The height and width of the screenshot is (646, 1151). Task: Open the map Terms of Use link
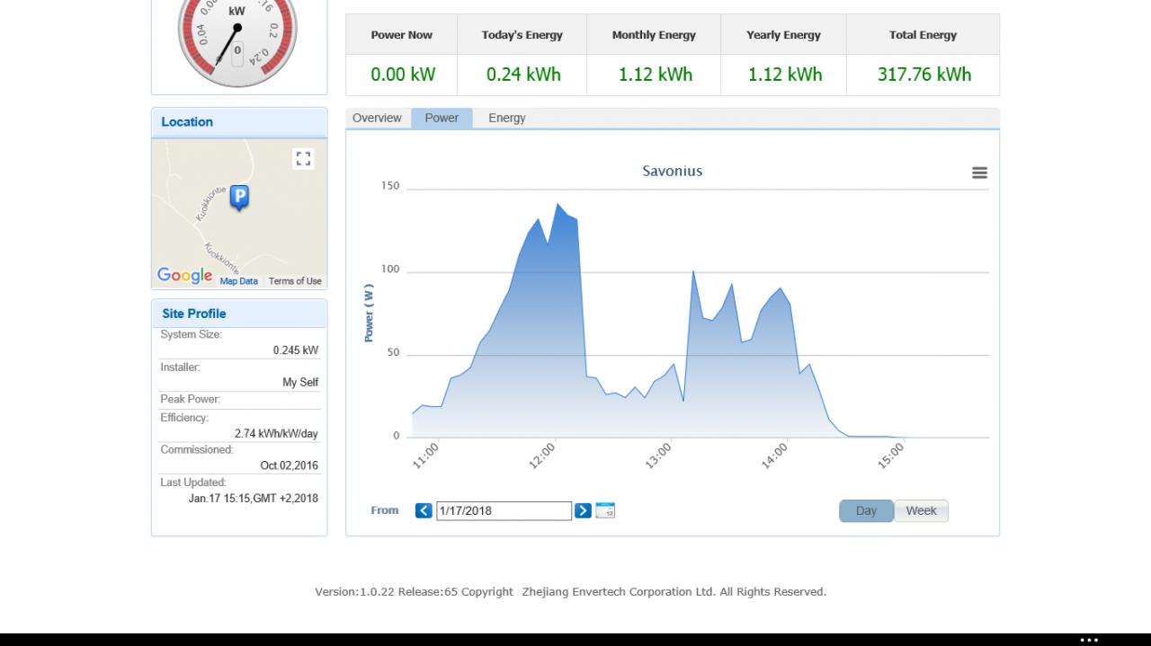click(x=295, y=281)
